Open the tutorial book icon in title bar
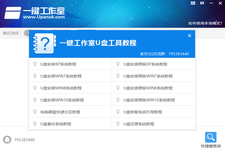 193,3
